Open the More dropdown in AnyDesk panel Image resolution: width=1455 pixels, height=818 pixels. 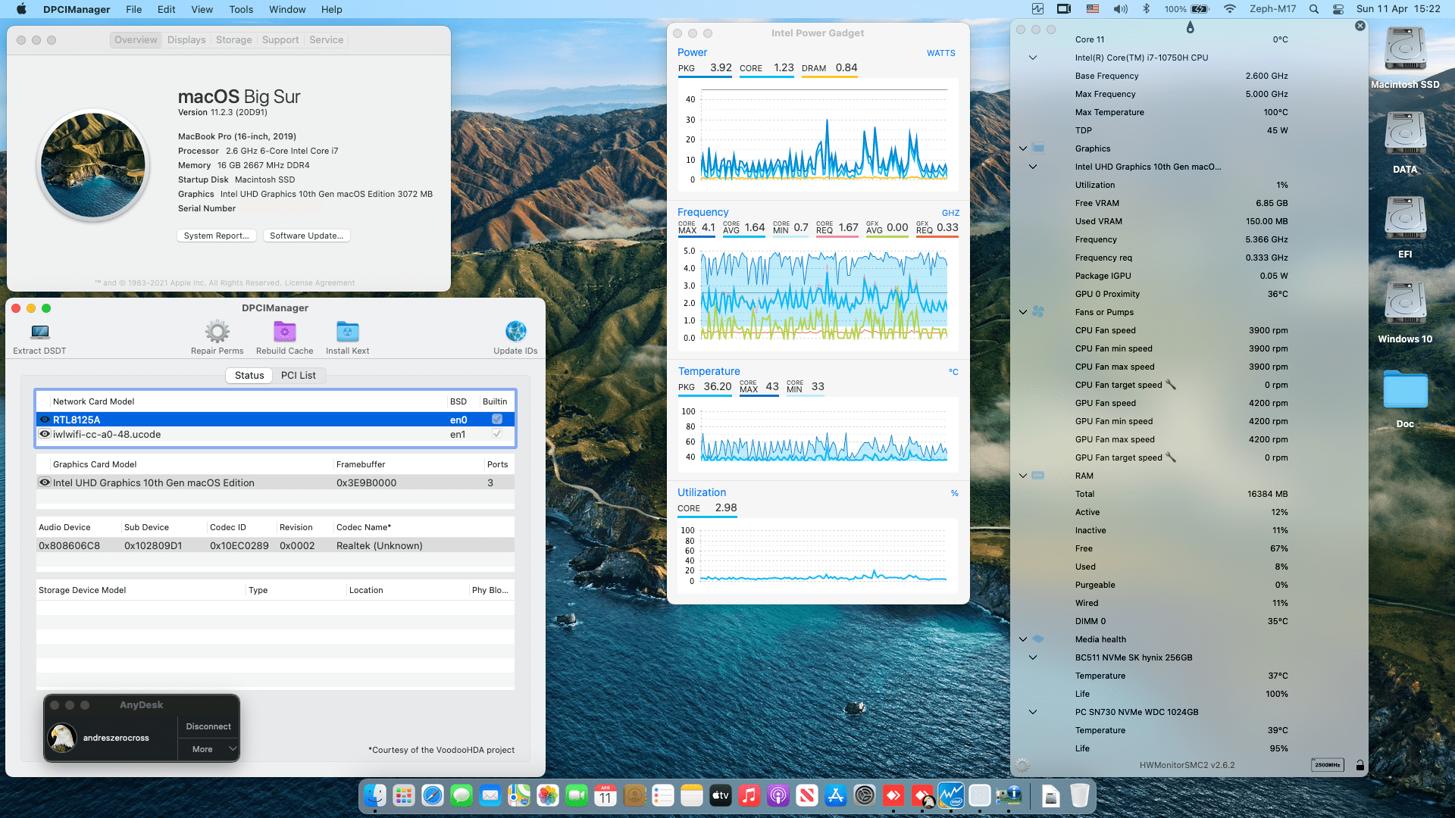pyautogui.click(x=208, y=749)
